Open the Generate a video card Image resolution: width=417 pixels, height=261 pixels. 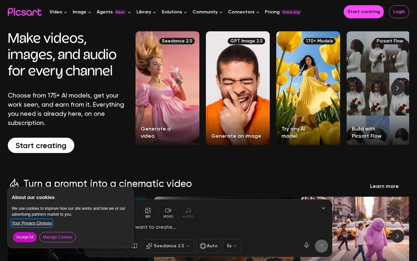pyautogui.click(x=167, y=88)
